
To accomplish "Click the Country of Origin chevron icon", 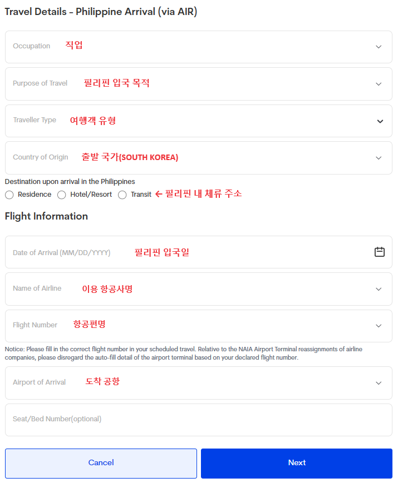I will click(379, 157).
